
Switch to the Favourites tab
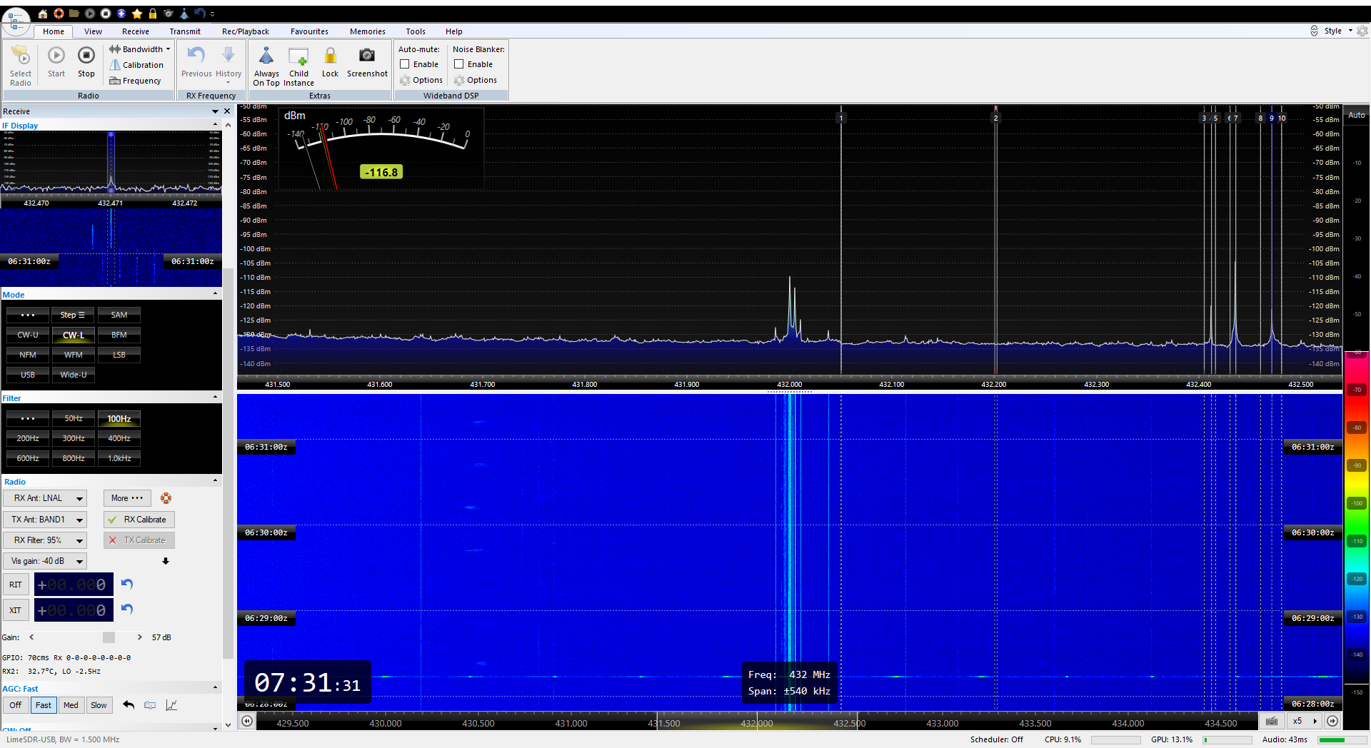tap(309, 31)
